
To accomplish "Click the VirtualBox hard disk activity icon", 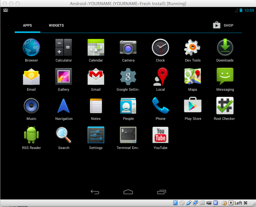I will [175, 203].
